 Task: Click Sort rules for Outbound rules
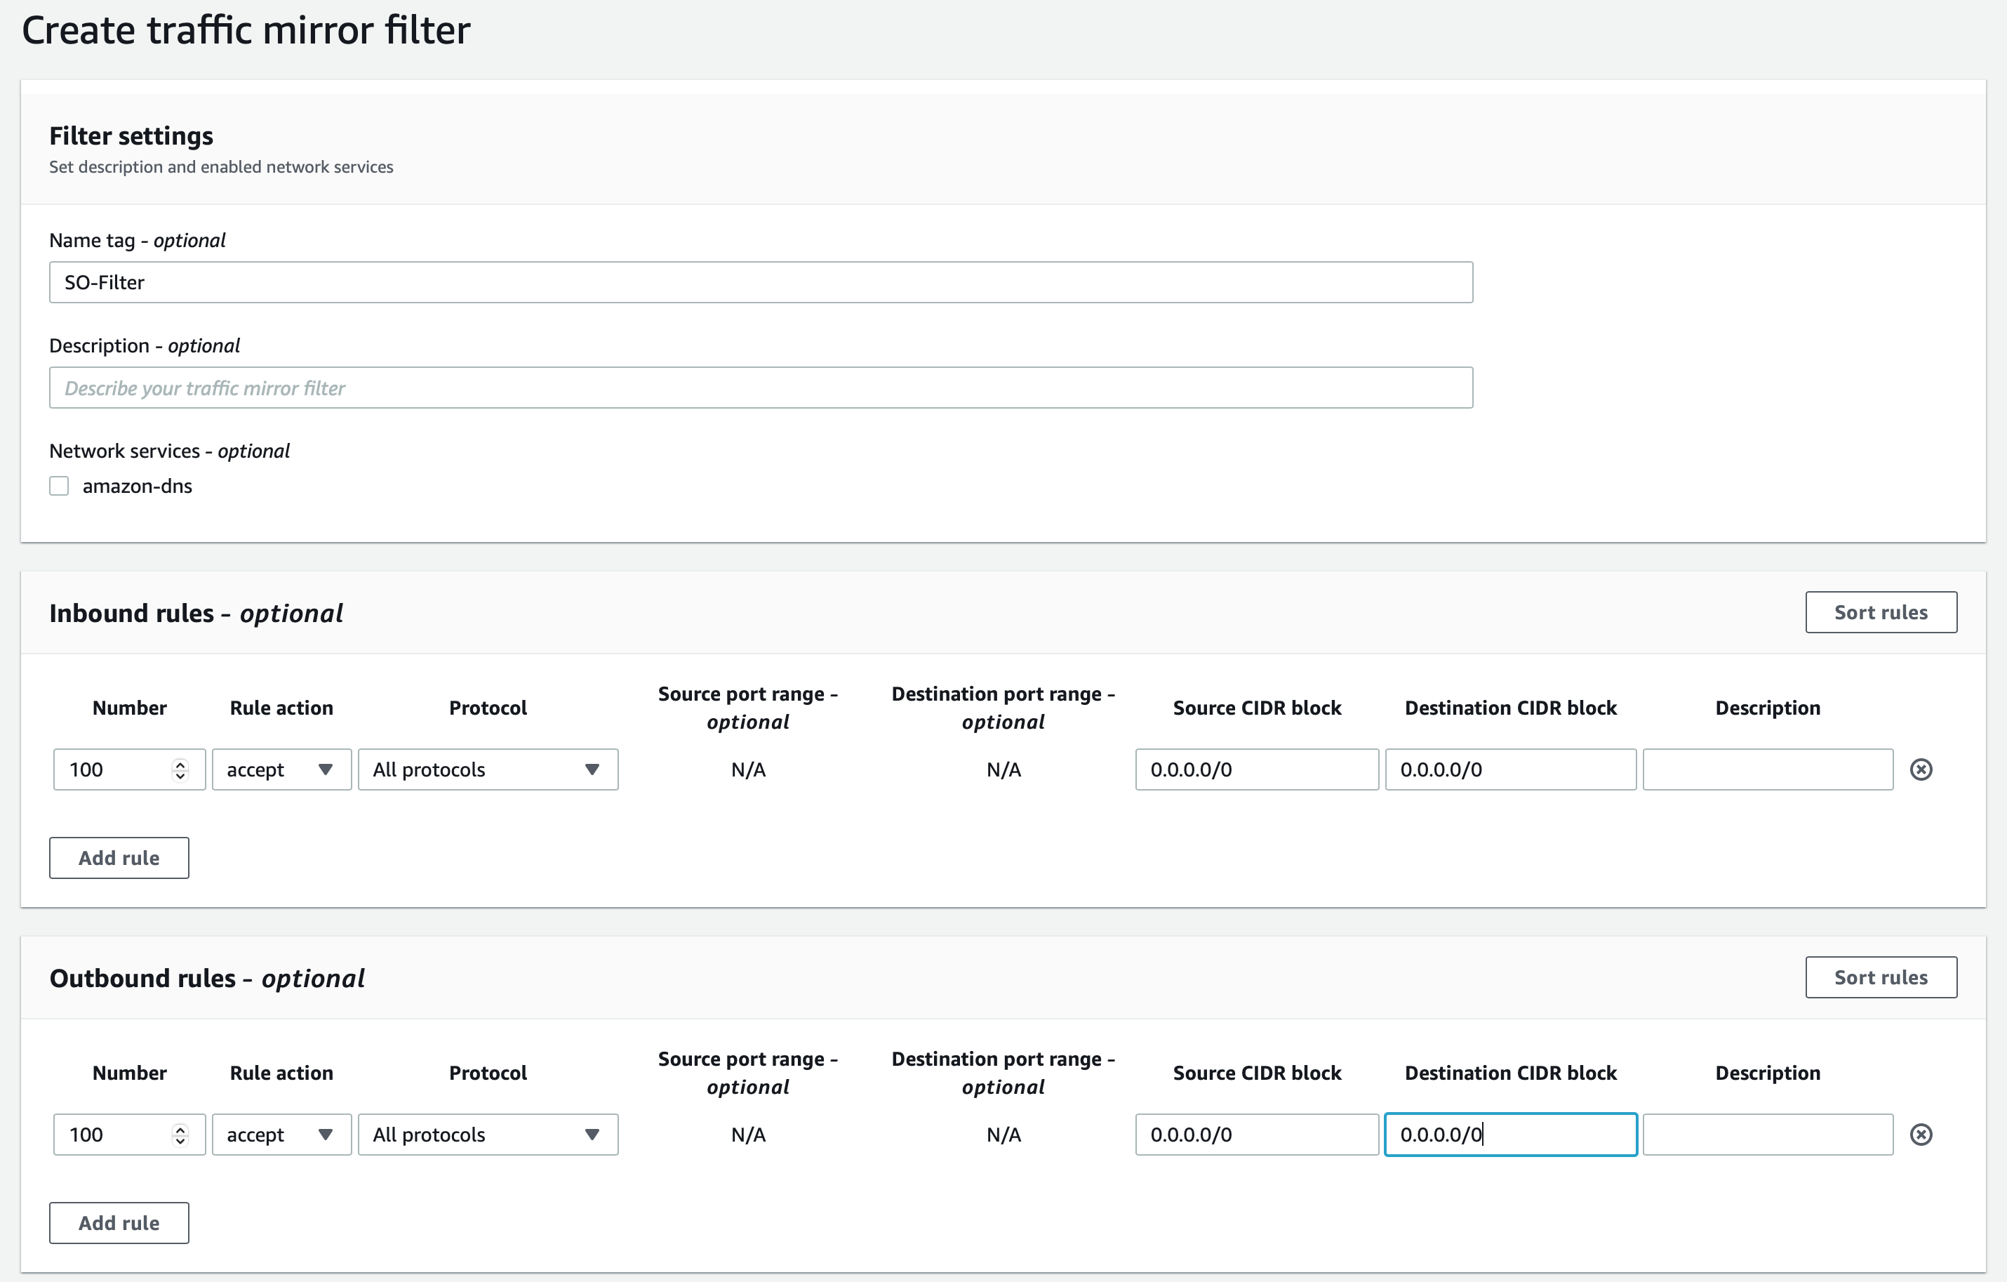point(1880,977)
